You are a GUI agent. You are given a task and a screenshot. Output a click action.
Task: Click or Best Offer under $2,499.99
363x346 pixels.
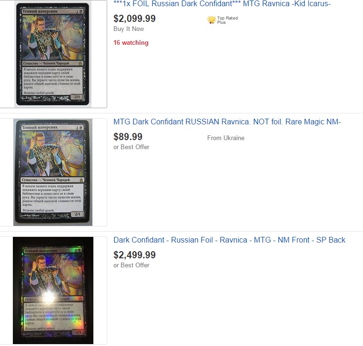pyautogui.click(x=131, y=265)
